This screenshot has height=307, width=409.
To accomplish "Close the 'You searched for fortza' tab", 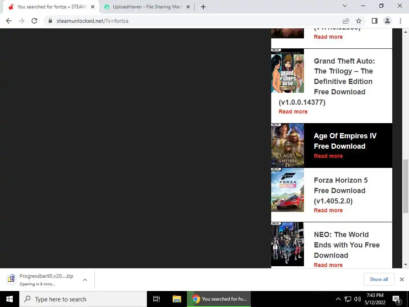I will pos(93,7).
